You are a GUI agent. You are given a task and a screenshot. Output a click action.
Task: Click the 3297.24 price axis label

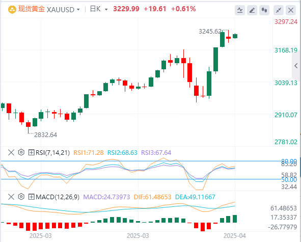286,22
